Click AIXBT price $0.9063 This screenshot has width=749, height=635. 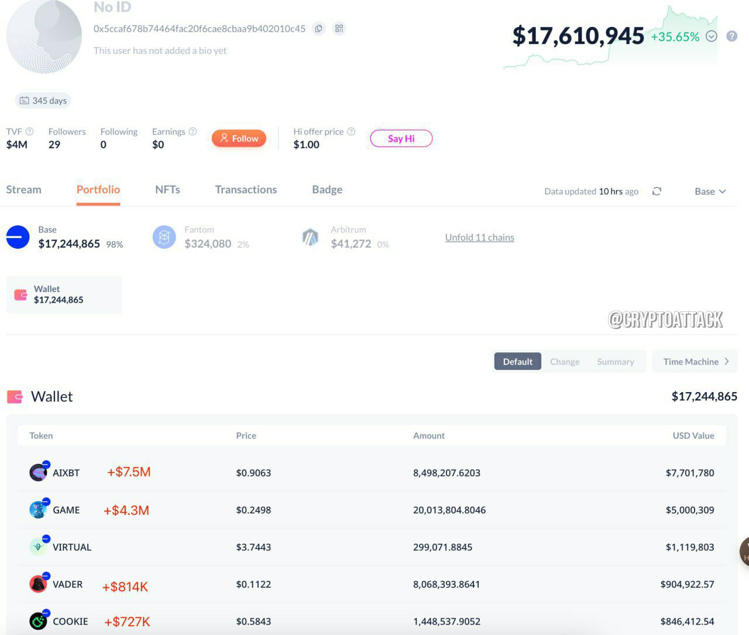(253, 473)
